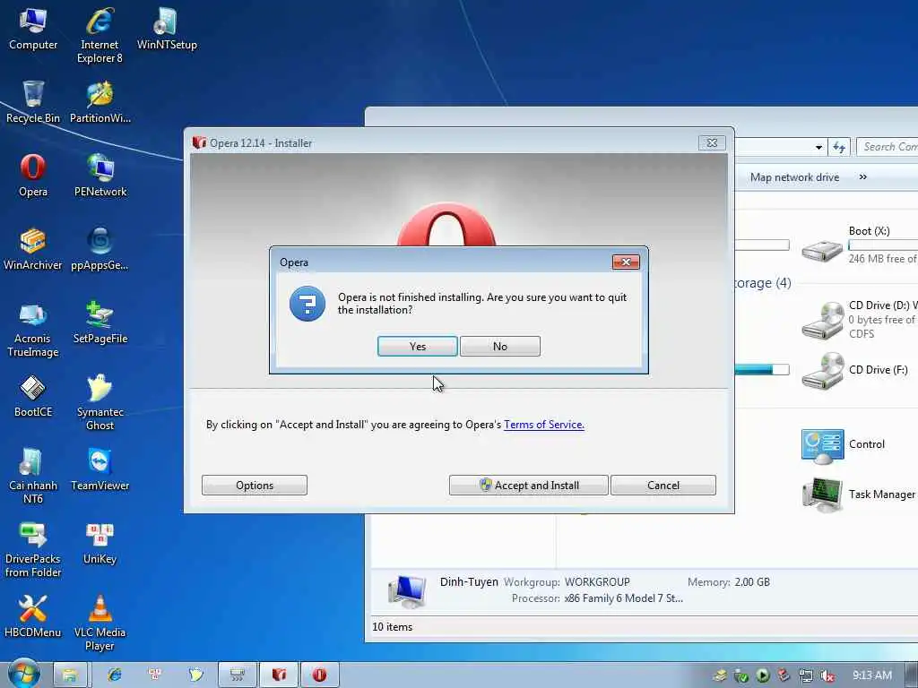Select the TeamViewer desktop icon

coord(100,469)
